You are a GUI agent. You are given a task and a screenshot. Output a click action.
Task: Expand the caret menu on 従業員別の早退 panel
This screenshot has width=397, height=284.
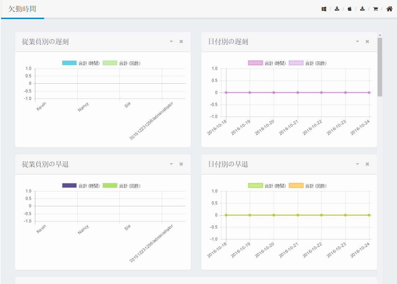point(171,164)
